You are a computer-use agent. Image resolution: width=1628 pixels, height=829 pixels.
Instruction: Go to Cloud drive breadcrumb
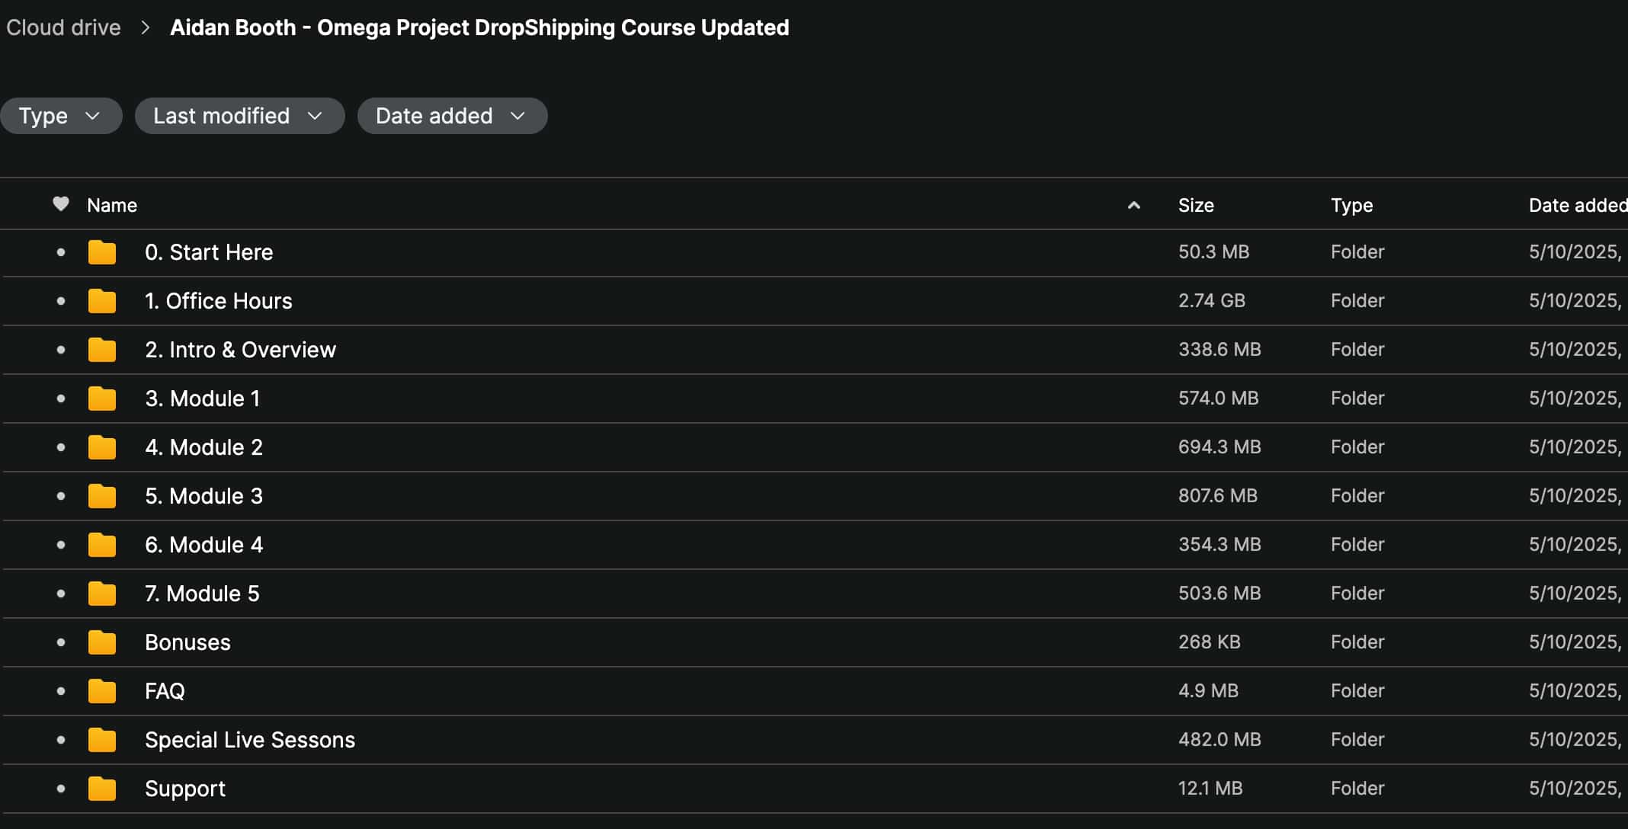63,27
